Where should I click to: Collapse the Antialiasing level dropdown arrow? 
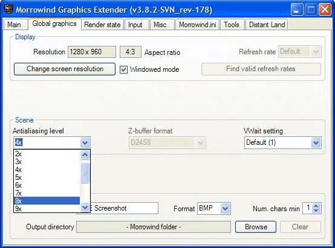click(x=85, y=142)
